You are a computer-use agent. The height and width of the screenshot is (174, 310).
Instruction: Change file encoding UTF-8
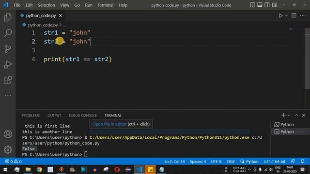click(x=216, y=161)
